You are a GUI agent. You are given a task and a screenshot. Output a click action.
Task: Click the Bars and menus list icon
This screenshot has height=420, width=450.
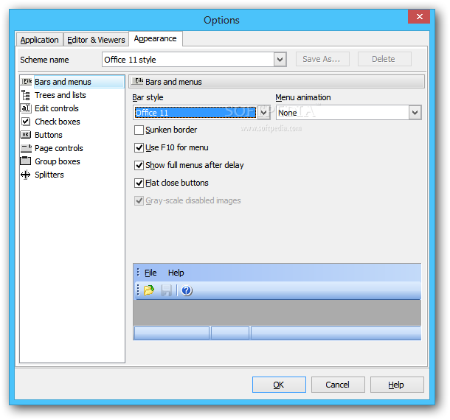click(x=27, y=81)
